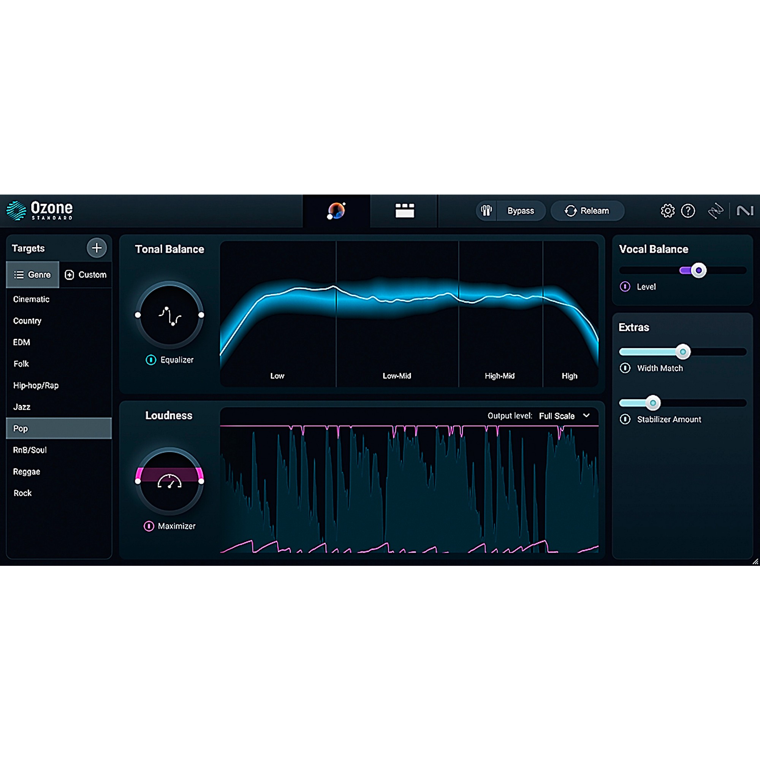Screen dimensions: 760x760
Task: Switch to the detailed module chain view
Action: (405, 211)
